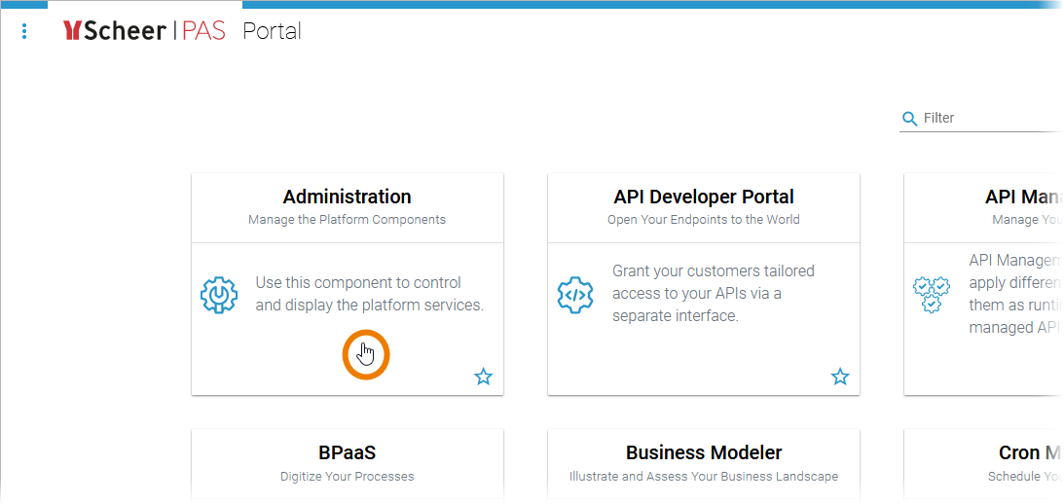This screenshot has height=504, width=1064.
Task: Click the API Management gears icon
Action: tap(930, 295)
